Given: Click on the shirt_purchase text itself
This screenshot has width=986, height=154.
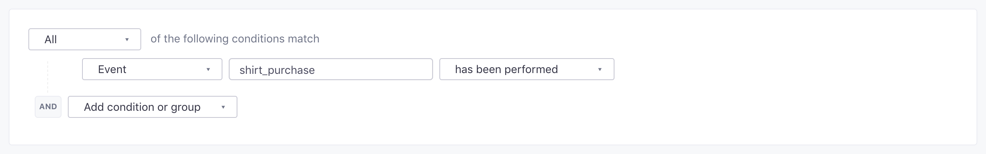Looking at the screenshot, I should [x=277, y=70].
